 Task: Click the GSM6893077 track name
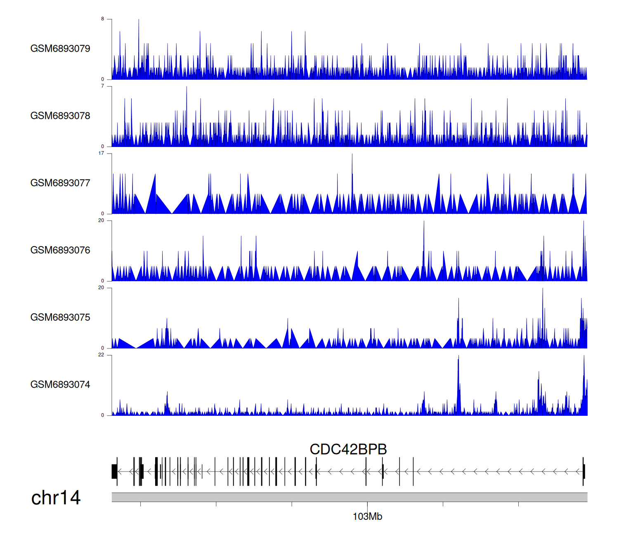coord(60,183)
